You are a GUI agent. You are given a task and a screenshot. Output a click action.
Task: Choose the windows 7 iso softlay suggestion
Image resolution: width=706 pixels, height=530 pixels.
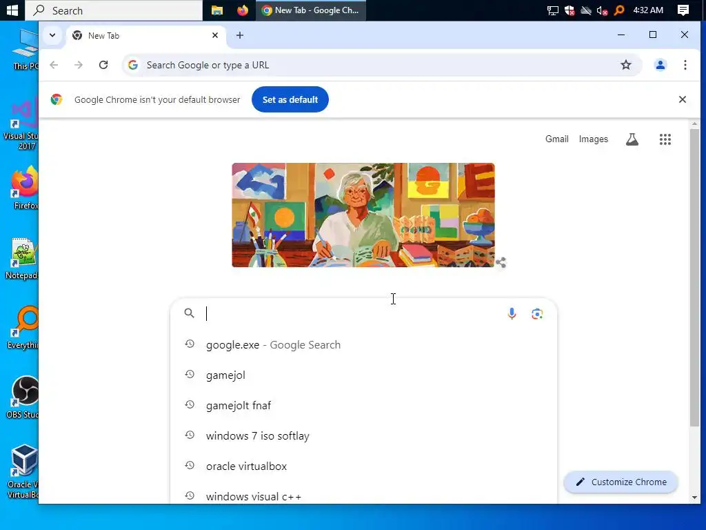[364, 436]
